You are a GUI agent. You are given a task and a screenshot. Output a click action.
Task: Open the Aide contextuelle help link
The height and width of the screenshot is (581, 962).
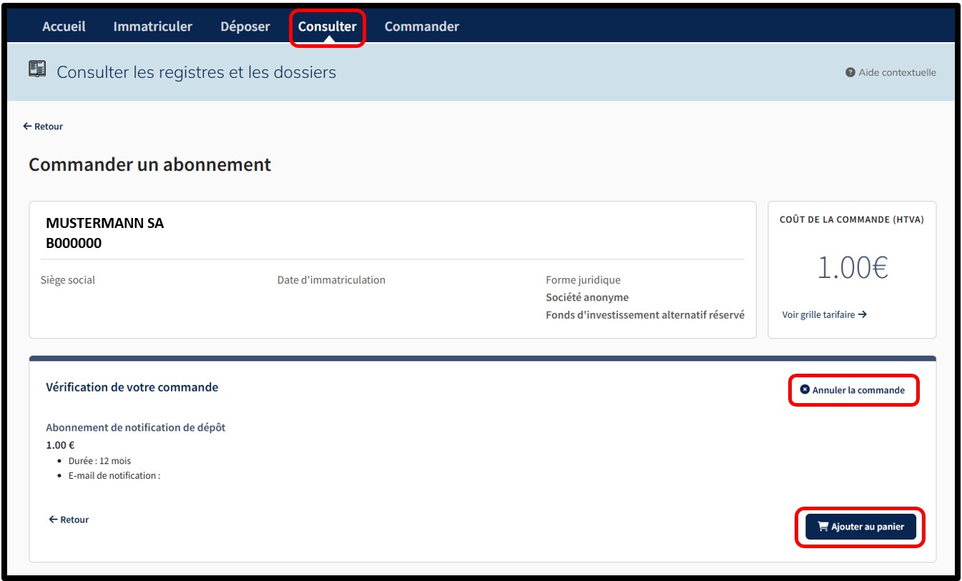(897, 72)
